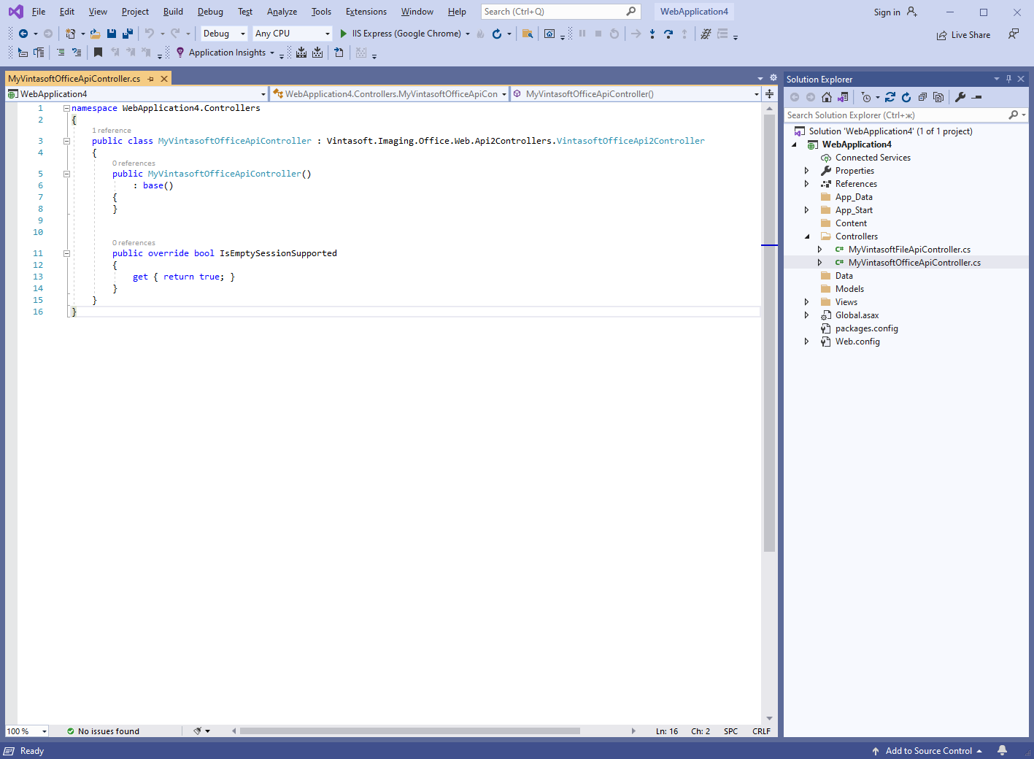Start debugging with the green IIS Express arrow
The image size is (1034, 759).
344,34
